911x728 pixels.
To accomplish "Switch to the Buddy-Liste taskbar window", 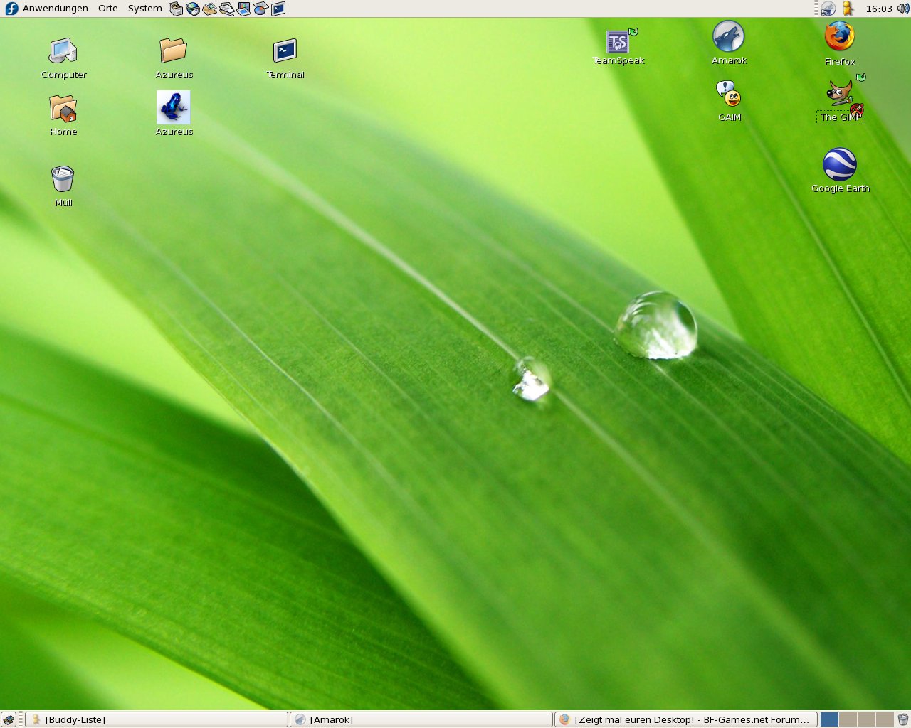I will (x=157, y=719).
